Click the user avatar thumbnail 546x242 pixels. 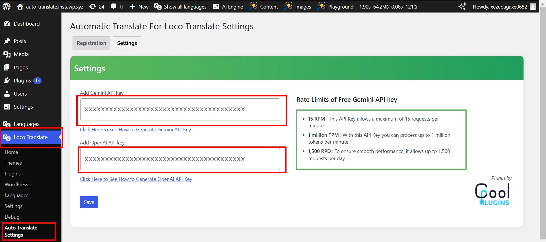click(x=533, y=7)
